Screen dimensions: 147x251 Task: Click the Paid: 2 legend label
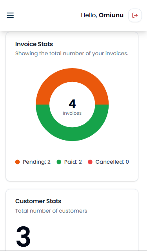click(73, 162)
